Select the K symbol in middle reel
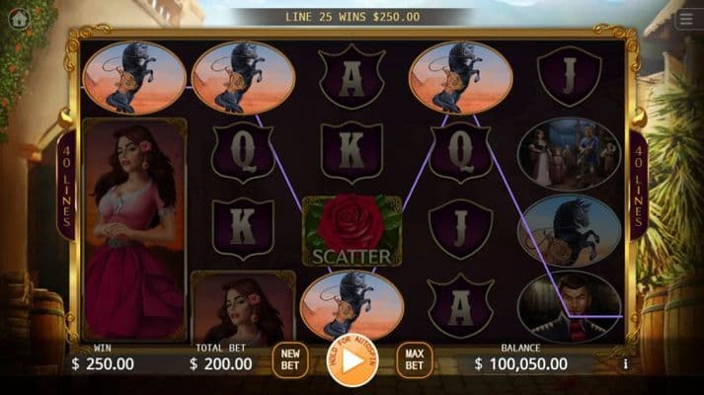This screenshot has width=704, height=395. pos(352,152)
